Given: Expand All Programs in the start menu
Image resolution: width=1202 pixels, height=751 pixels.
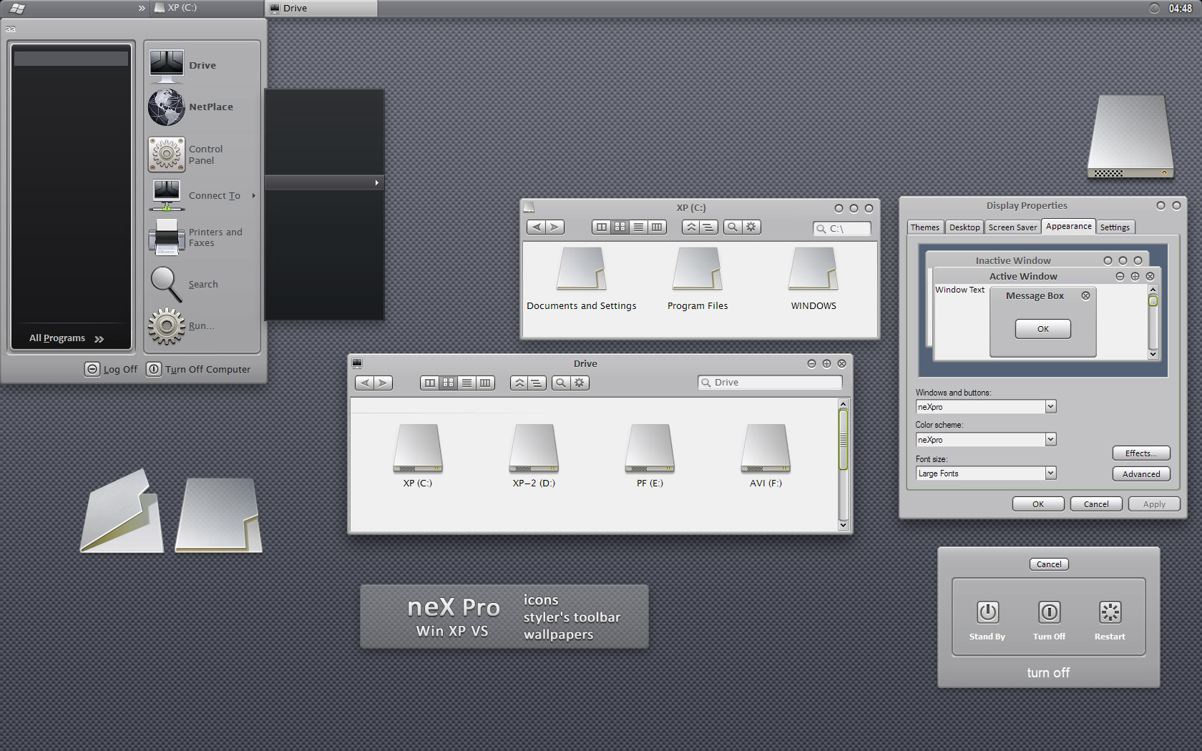Looking at the screenshot, I should point(67,338).
